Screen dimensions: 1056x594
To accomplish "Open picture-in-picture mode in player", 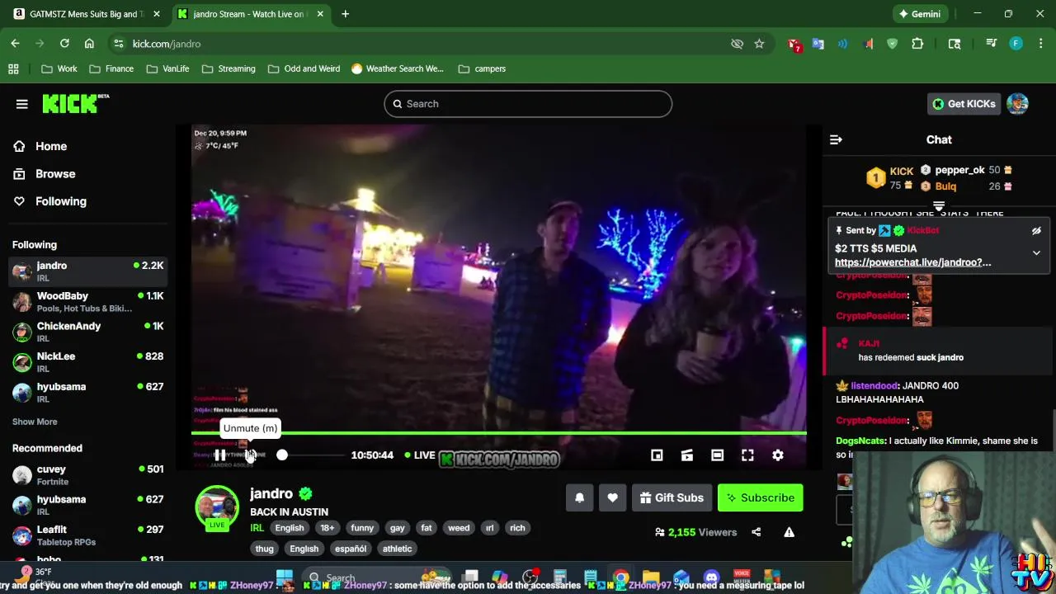I will coord(657,455).
